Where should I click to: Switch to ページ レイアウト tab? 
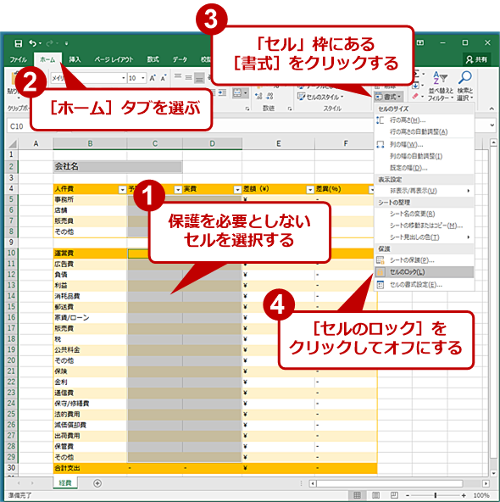(x=114, y=59)
